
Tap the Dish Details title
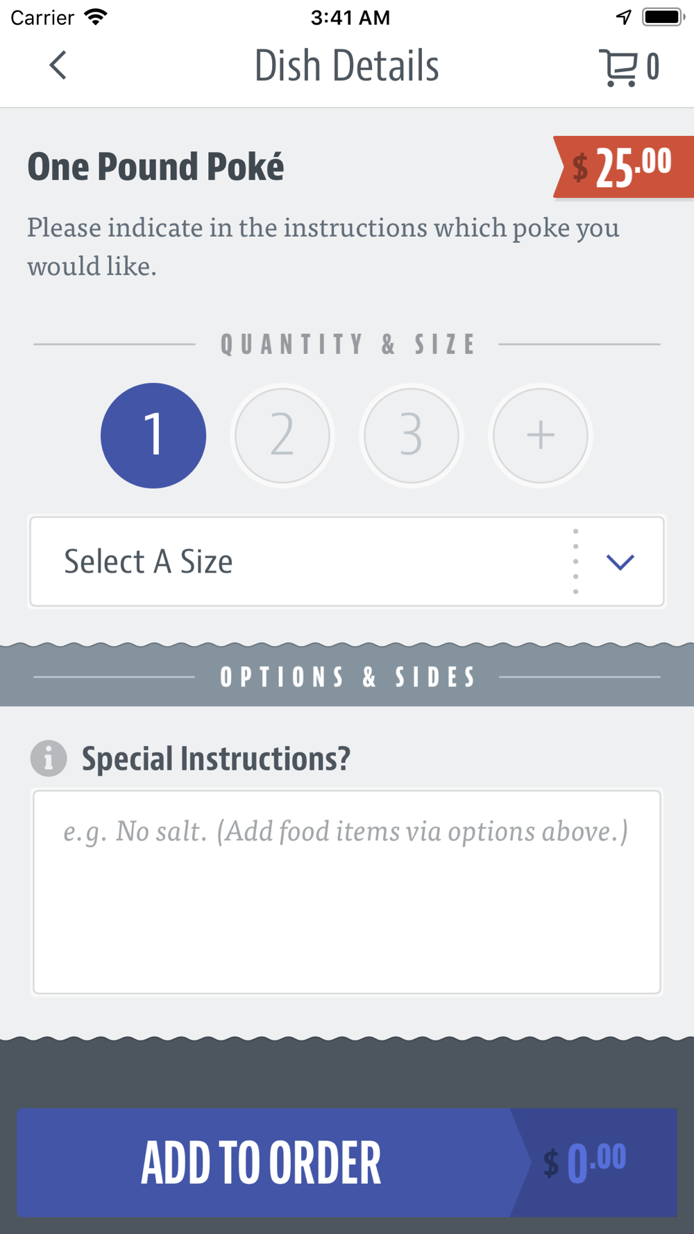coord(347,66)
